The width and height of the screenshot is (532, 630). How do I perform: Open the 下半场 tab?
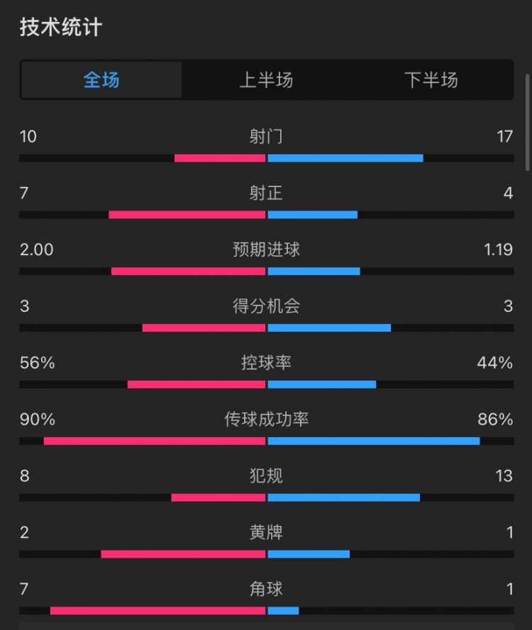tap(431, 80)
